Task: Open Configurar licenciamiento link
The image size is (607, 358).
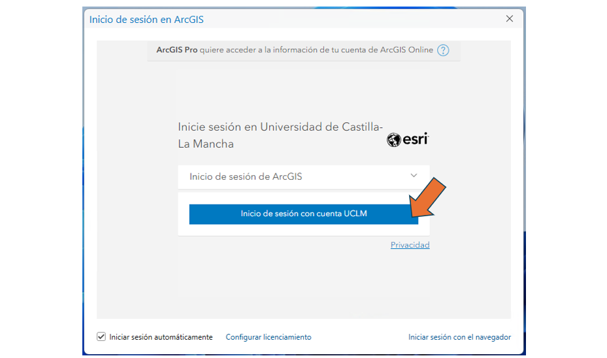Action: [x=269, y=337]
